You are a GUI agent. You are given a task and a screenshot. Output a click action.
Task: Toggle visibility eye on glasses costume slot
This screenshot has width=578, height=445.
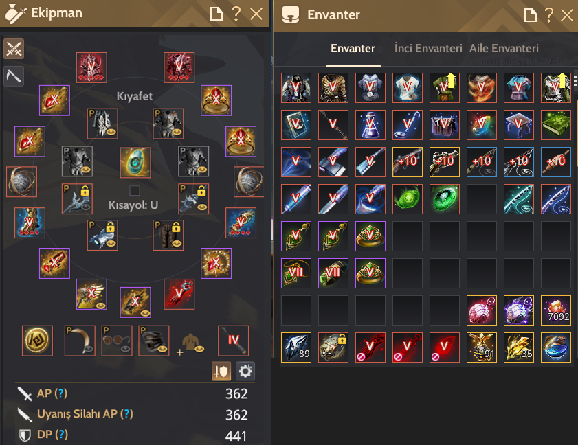[x=126, y=348]
